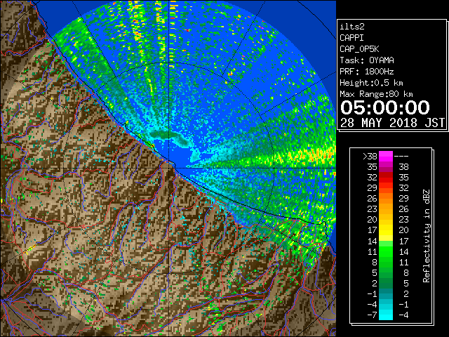Click the "-7" label at legend bottom
The height and width of the screenshot is (337, 449).
pos(372,315)
